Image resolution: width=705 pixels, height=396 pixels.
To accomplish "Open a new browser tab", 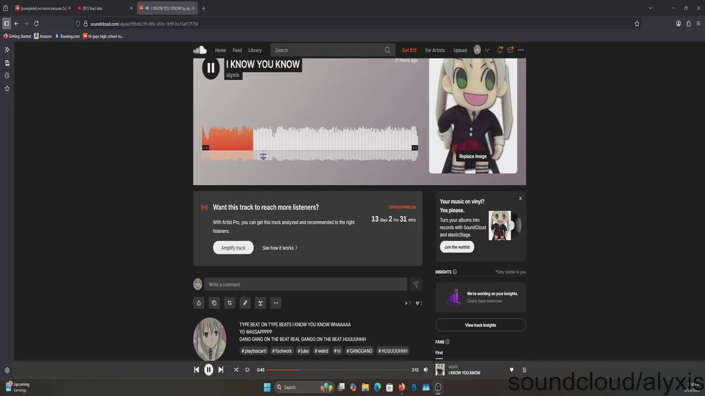I will click(x=203, y=8).
